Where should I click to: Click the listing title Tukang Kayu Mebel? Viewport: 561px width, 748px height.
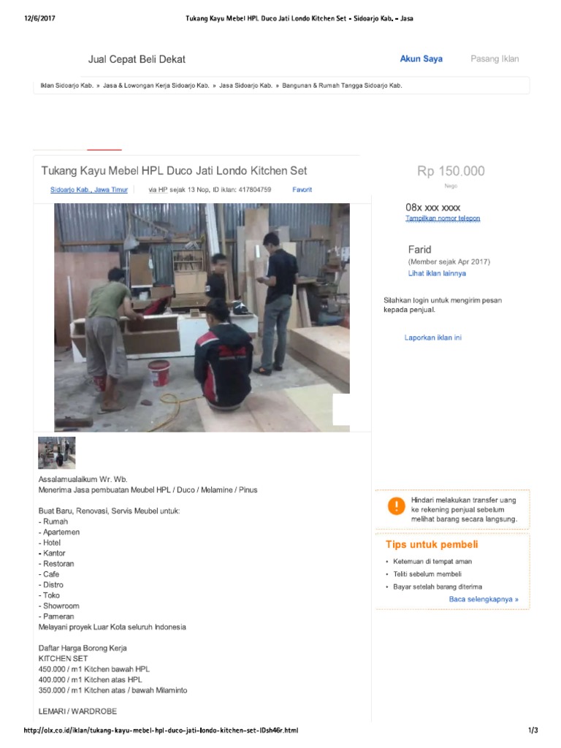click(x=174, y=171)
